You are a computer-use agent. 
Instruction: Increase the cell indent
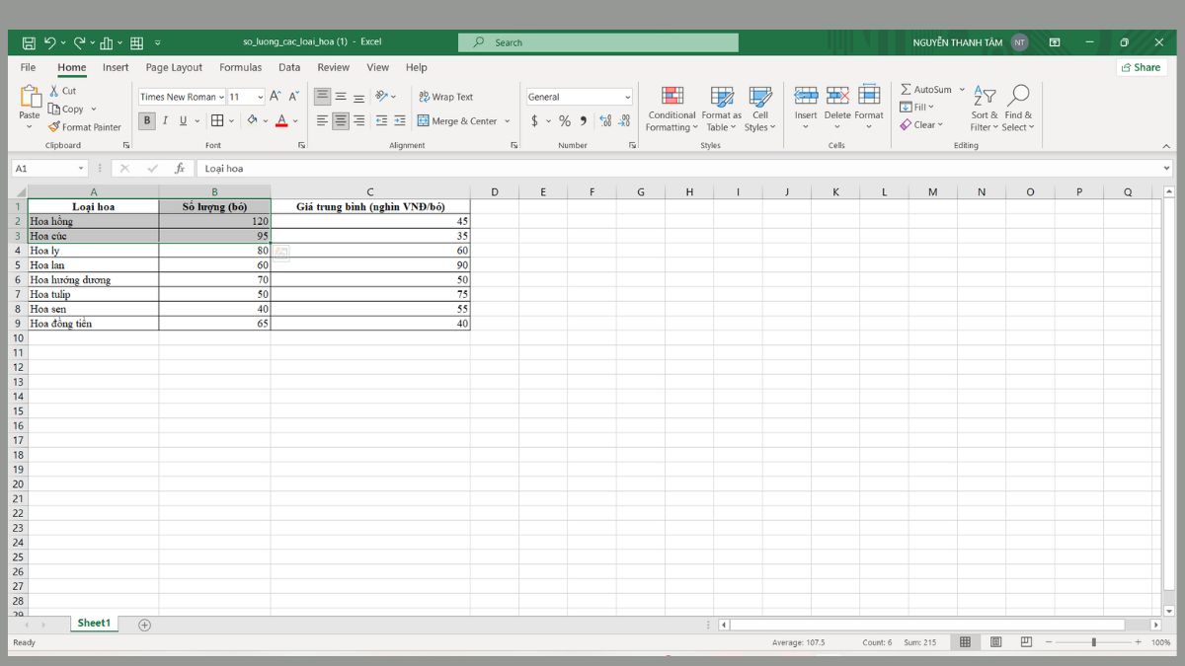coord(399,120)
